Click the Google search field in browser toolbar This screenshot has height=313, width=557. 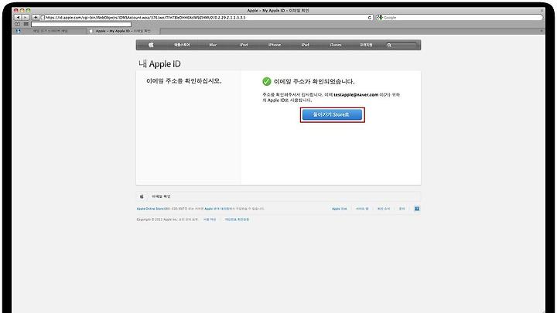tap(460, 17)
